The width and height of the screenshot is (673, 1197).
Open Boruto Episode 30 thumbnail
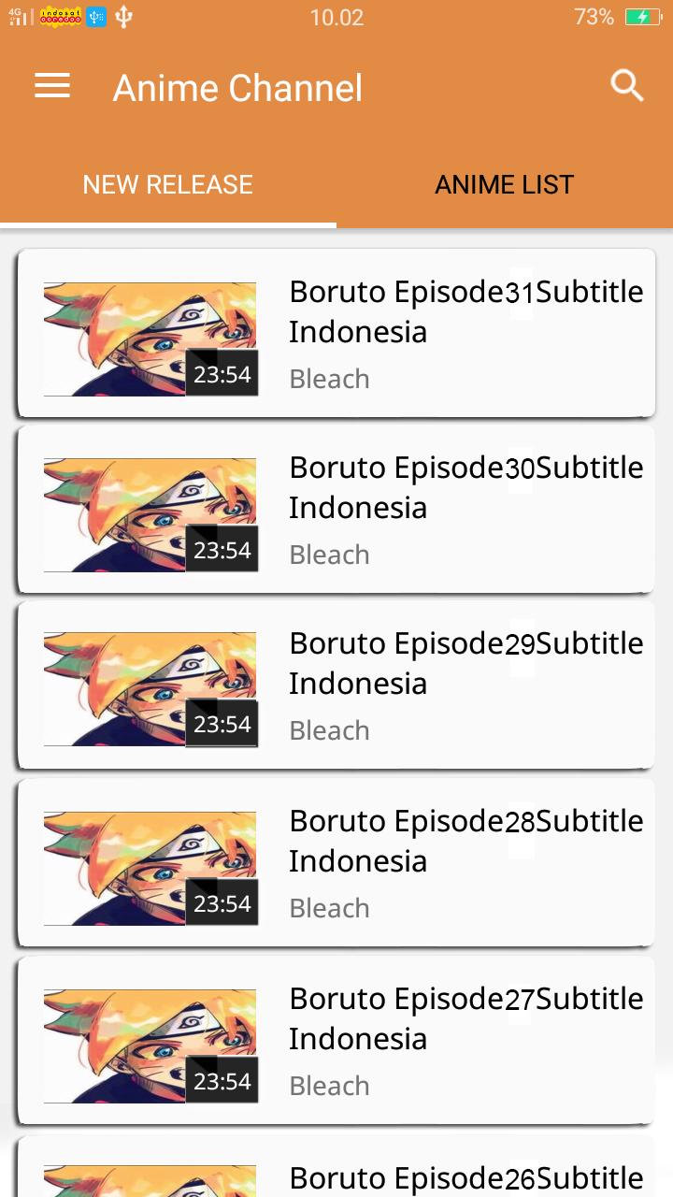pyautogui.click(x=150, y=515)
